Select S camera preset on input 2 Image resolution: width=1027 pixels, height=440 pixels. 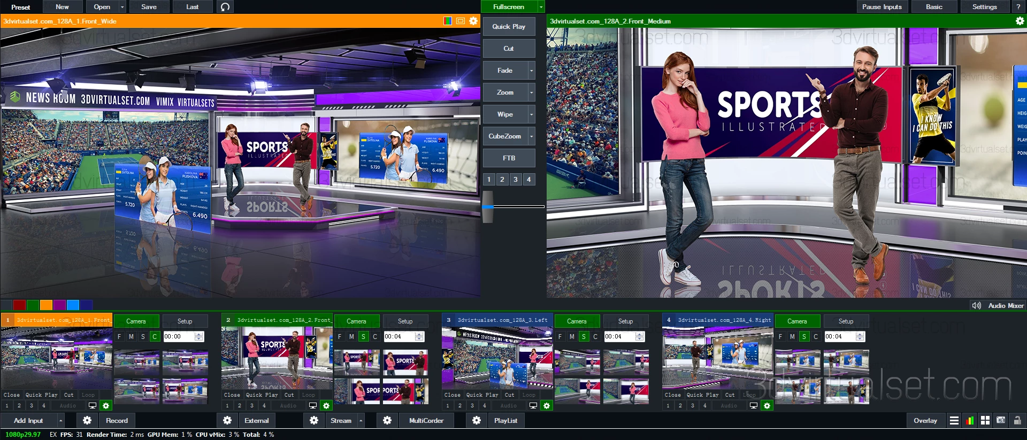(363, 336)
